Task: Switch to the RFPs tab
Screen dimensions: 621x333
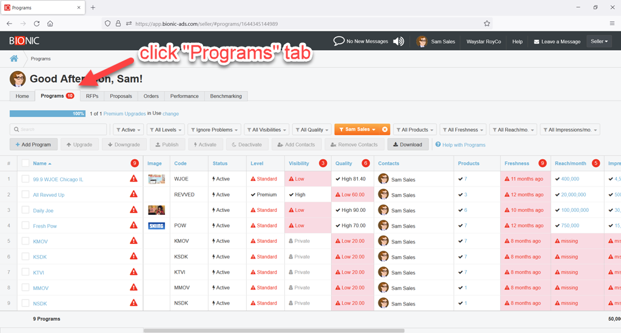Action: pos(92,96)
